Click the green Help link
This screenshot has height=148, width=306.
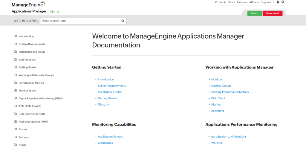pyautogui.click(x=55, y=12)
